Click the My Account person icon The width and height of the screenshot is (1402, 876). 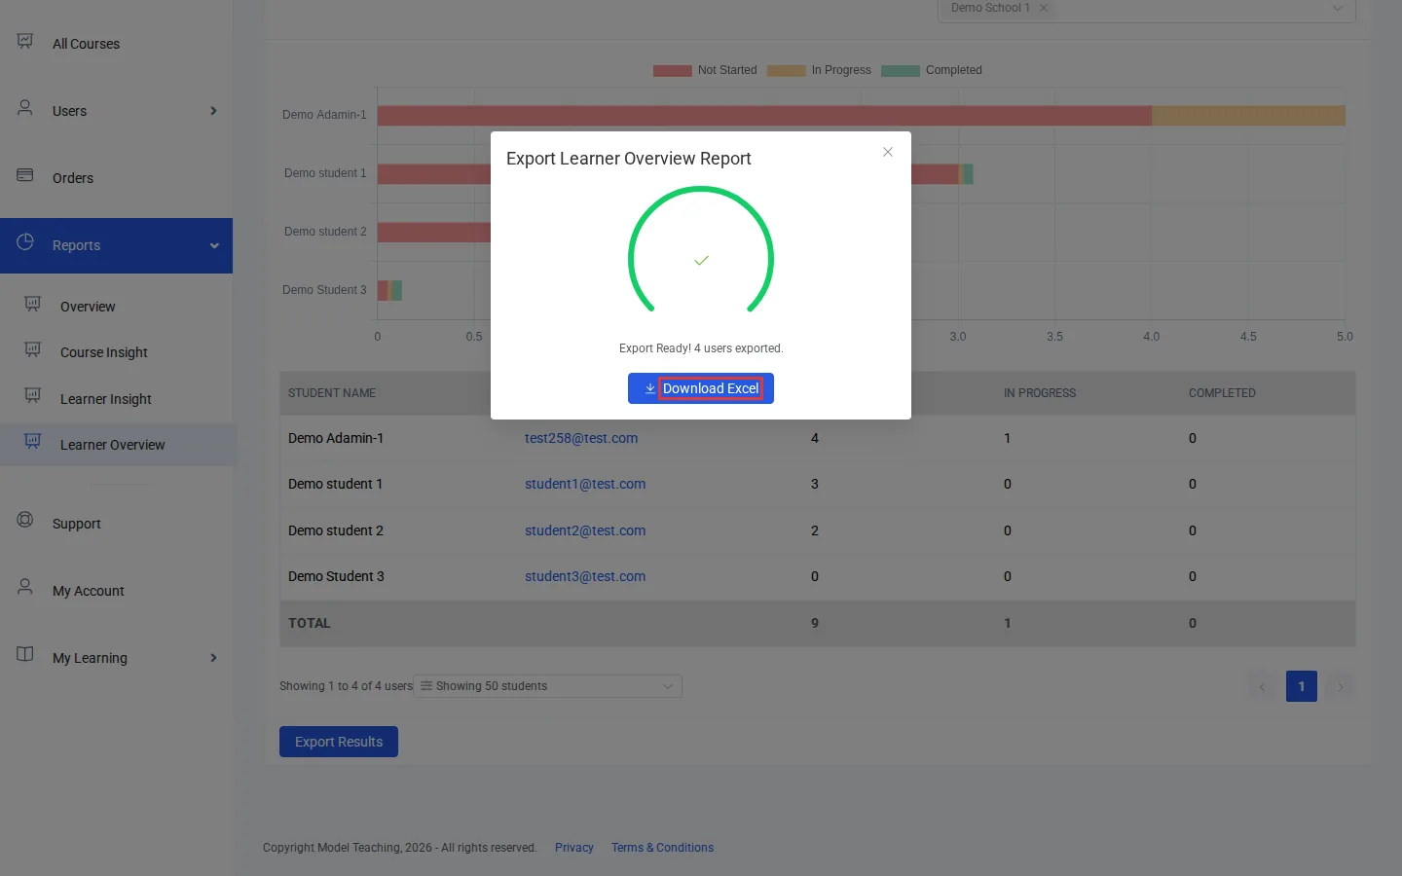[25, 588]
